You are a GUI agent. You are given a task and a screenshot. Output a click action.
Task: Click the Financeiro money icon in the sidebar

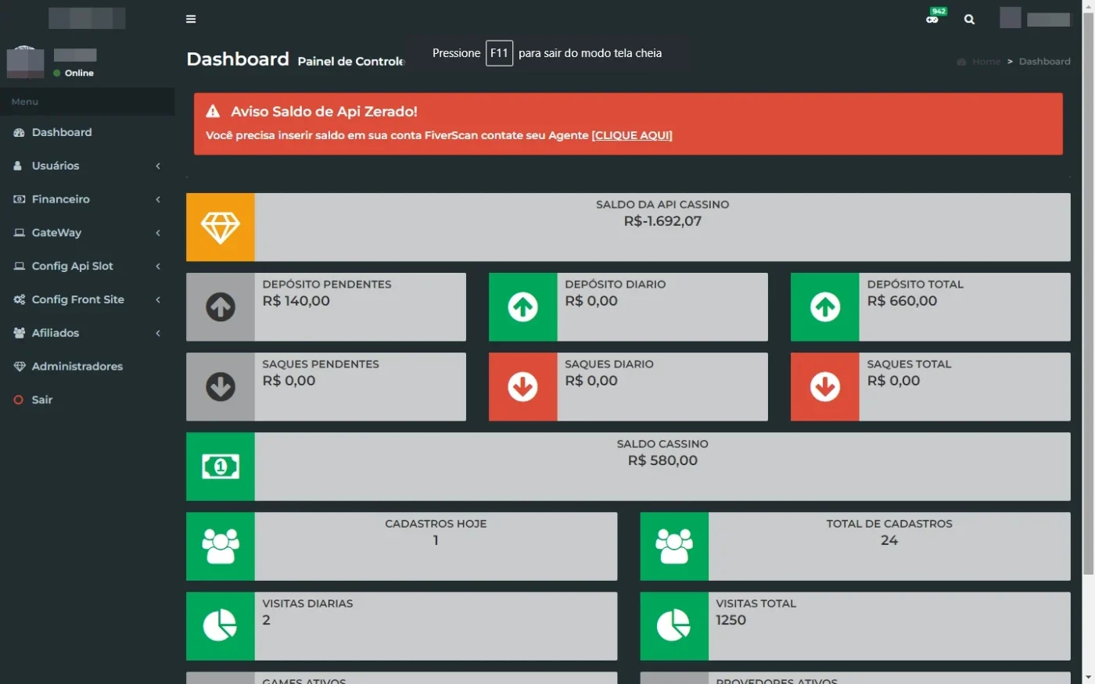tap(20, 199)
